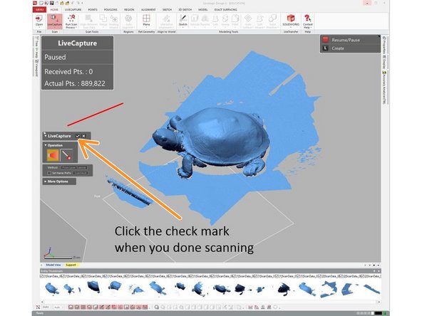The height and width of the screenshot is (316, 422).
Task: Select the probe point operation icon
Action: tap(66, 155)
